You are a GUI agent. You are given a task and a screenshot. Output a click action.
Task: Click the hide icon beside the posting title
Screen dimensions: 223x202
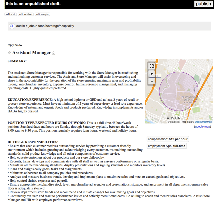click(x=54, y=53)
